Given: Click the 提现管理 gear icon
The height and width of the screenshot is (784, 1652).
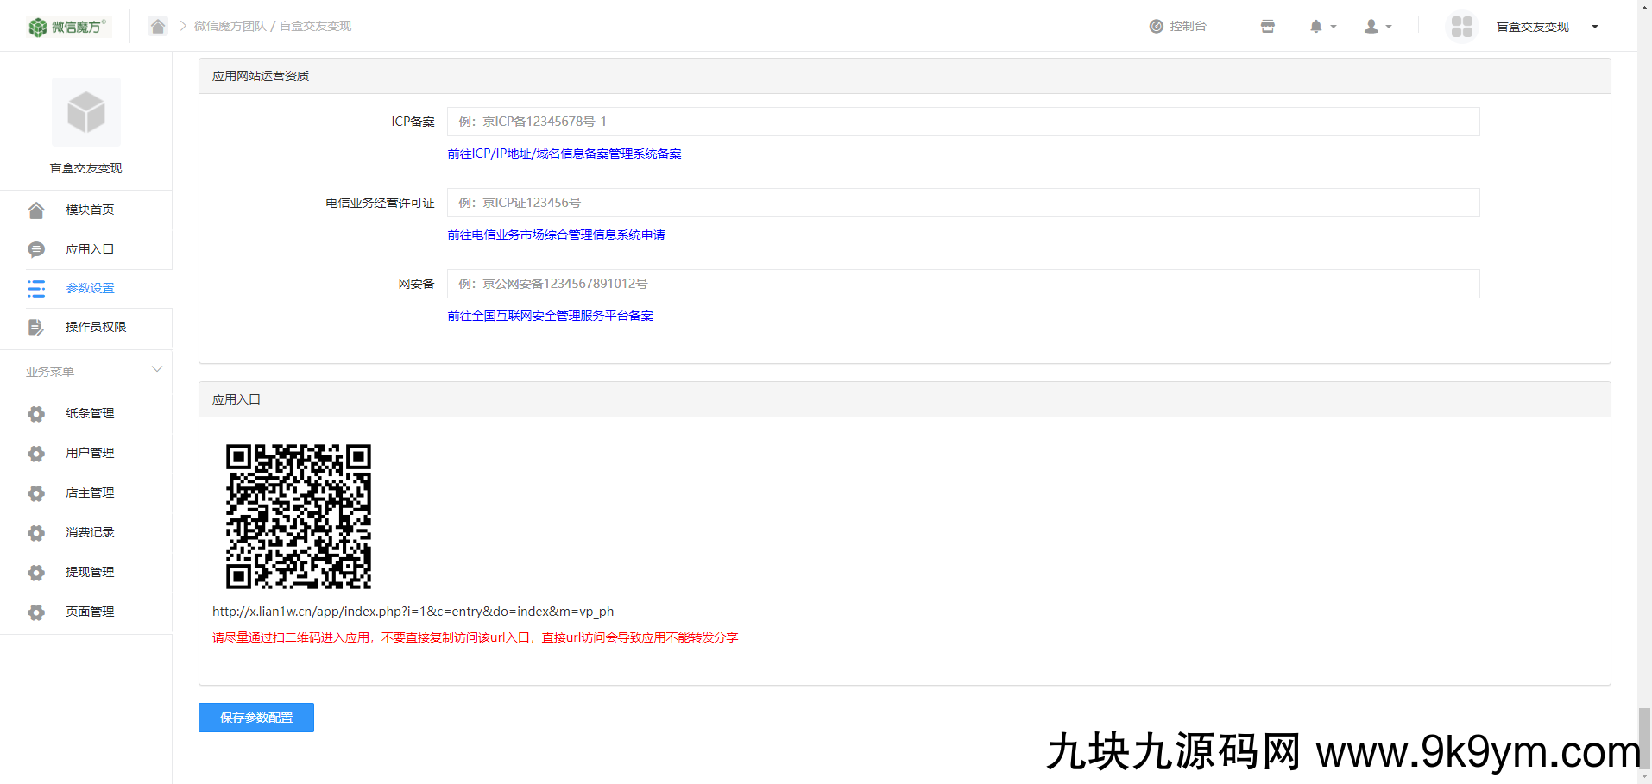Looking at the screenshot, I should point(35,572).
